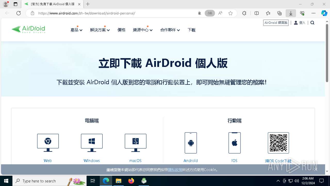This screenshot has height=186, width=330.
Task: Start Read aloud for this page
Action: 220,13
